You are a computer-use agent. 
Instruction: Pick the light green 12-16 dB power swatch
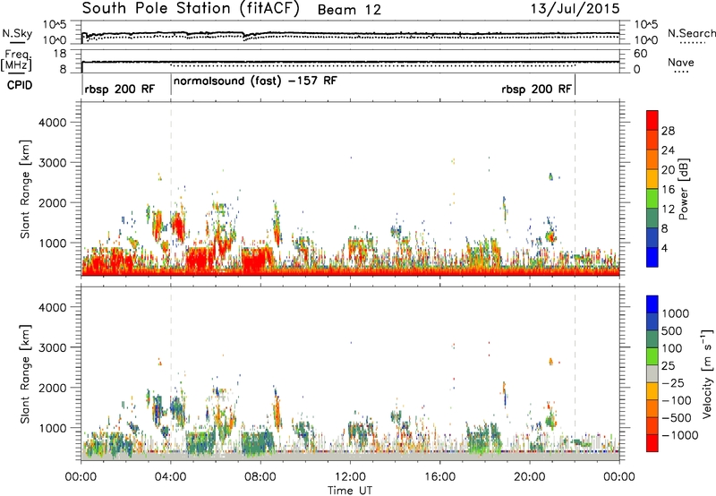click(652, 198)
